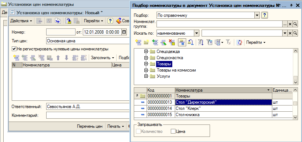The image size is (302, 142).
Task: Expand the Товары tree folder
Action: click(146, 64)
